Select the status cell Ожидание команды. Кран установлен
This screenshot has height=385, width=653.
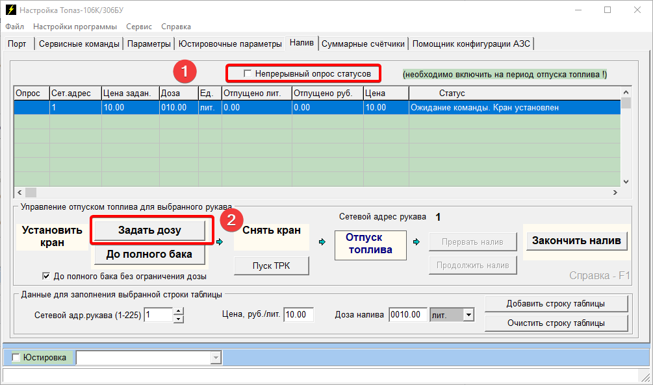point(515,107)
